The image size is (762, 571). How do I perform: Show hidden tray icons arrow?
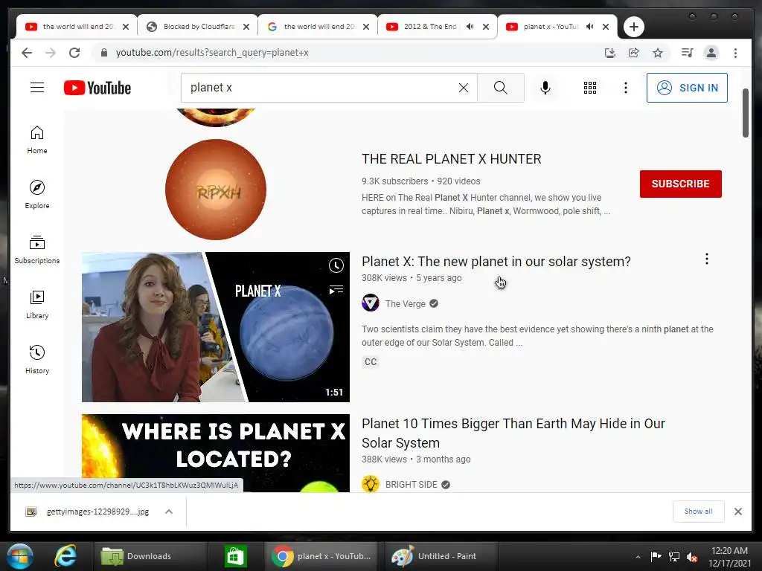pos(638,557)
